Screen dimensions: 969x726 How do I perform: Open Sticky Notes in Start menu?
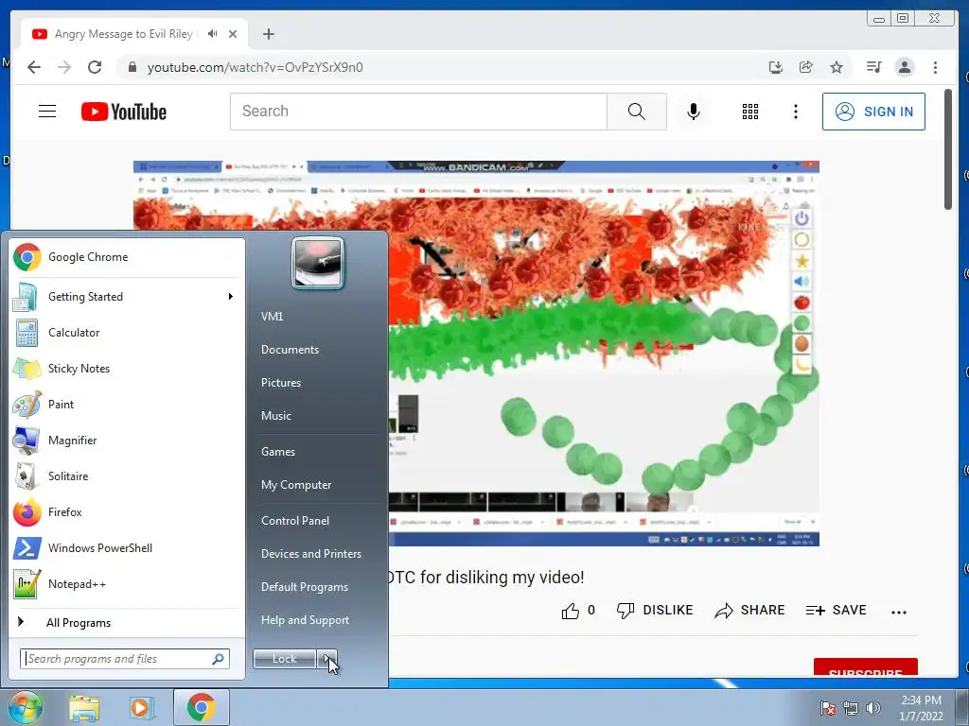127,369
